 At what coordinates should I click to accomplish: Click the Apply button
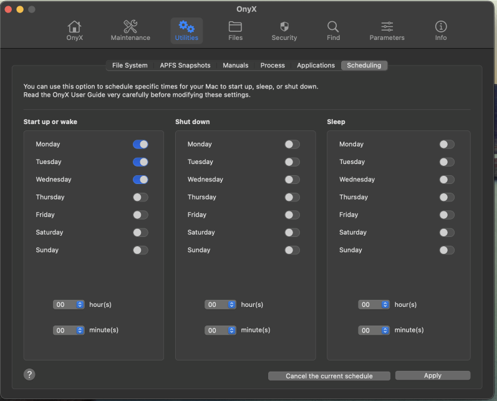click(x=433, y=375)
